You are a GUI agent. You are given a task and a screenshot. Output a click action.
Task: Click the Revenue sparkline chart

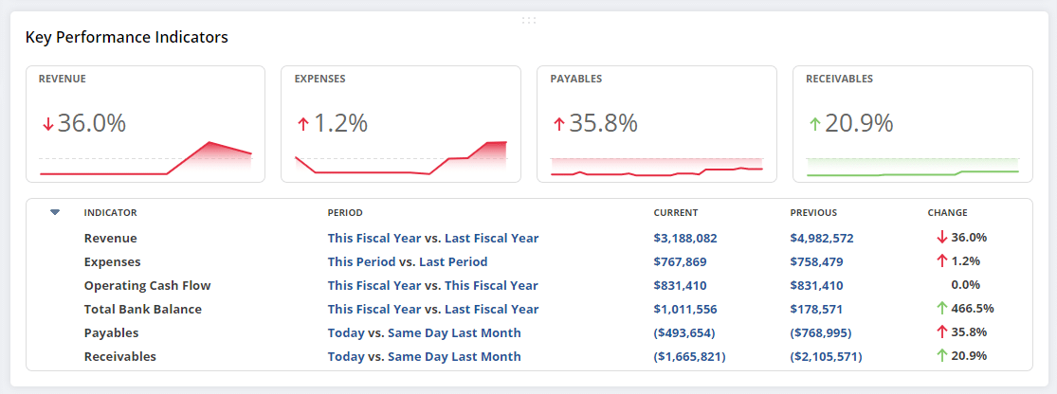(145, 158)
